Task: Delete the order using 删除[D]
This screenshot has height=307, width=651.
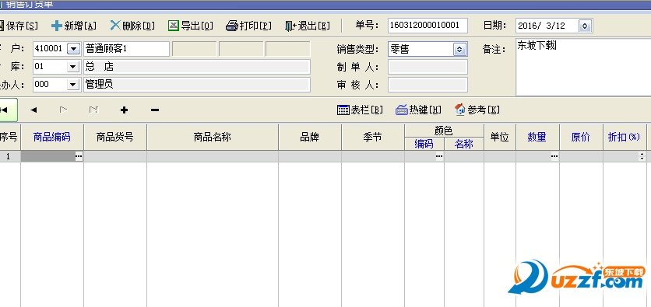Action: tap(132, 26)
